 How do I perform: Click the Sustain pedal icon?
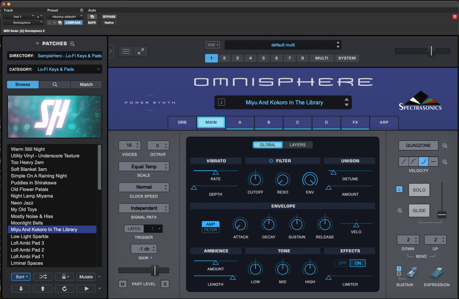pyautogui.click(x=411, y=273)
